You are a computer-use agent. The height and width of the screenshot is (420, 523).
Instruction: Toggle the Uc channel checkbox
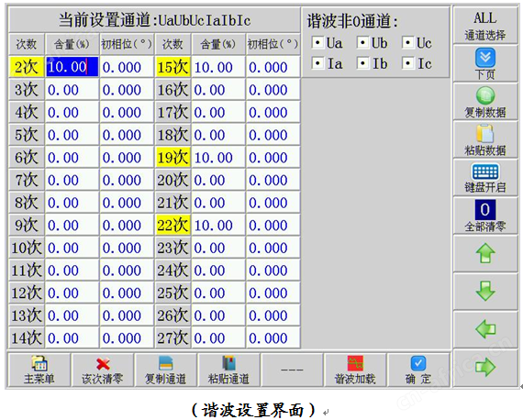pyautogui.click(x=407, y=43)
